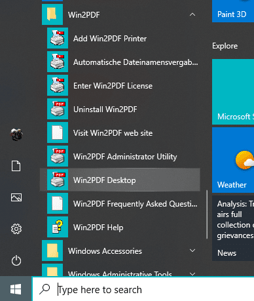Click the Windows Start button
The image size is (254, 301).
[16, 289]
